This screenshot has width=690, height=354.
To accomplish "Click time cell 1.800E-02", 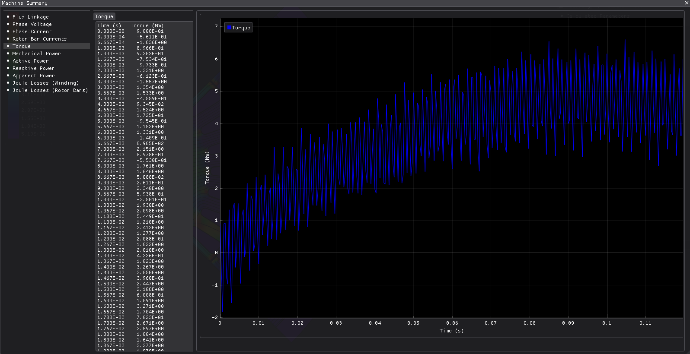I will (x=111, y=334).
